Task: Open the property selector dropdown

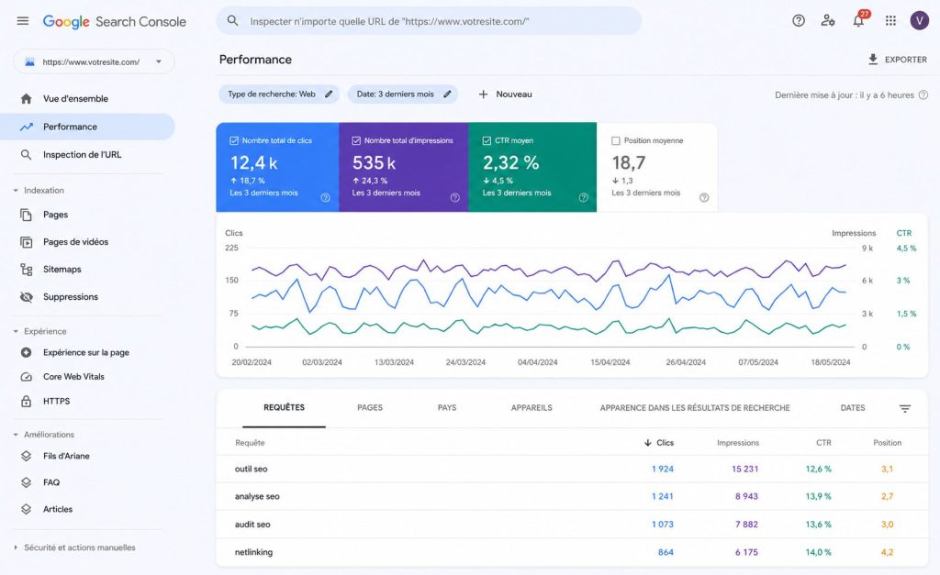Action: 95,61
